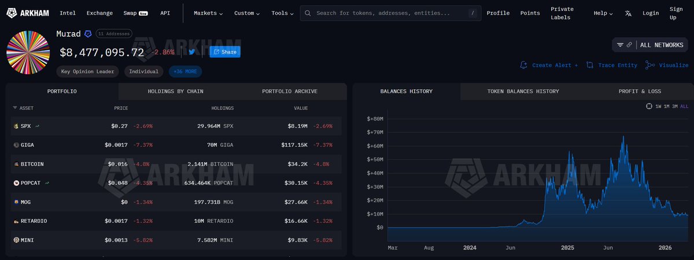
Task: Click the language translate icon
Action: click(x=628, y=13)
